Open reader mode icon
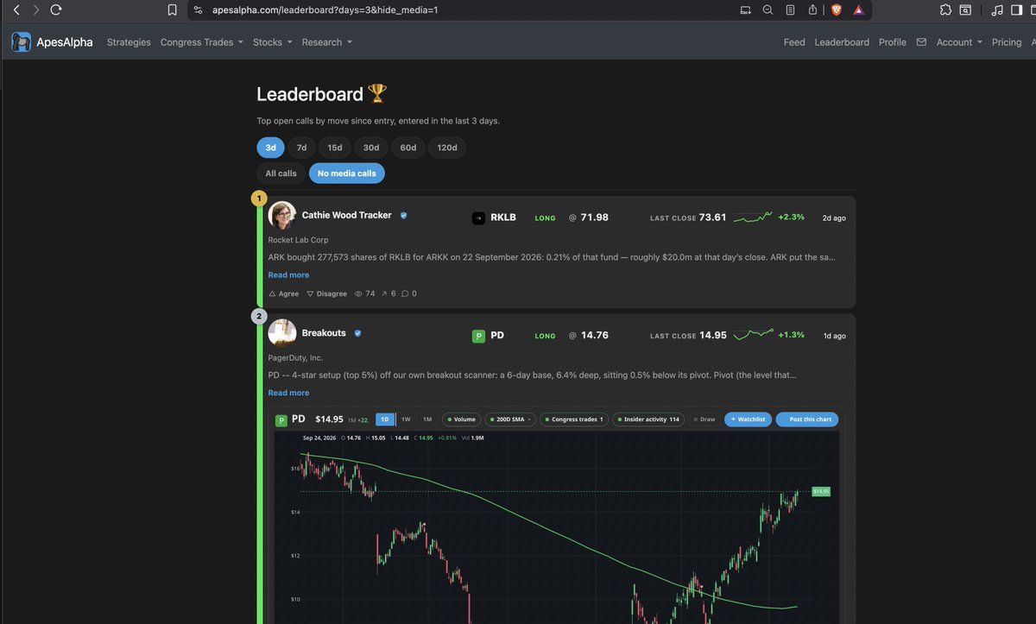This screenshot has width=1036, height=624. coord(791,10)
